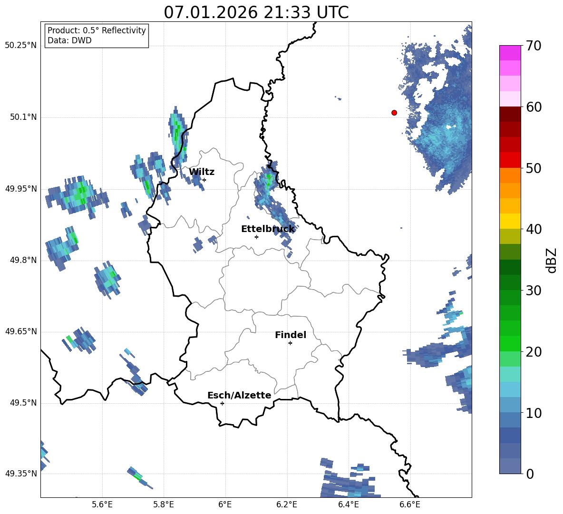The height and width of the screenshot is (514, 563).
Task: Click the title '07.01.2026 21:33 UTC'
Action: click(256, 12)
